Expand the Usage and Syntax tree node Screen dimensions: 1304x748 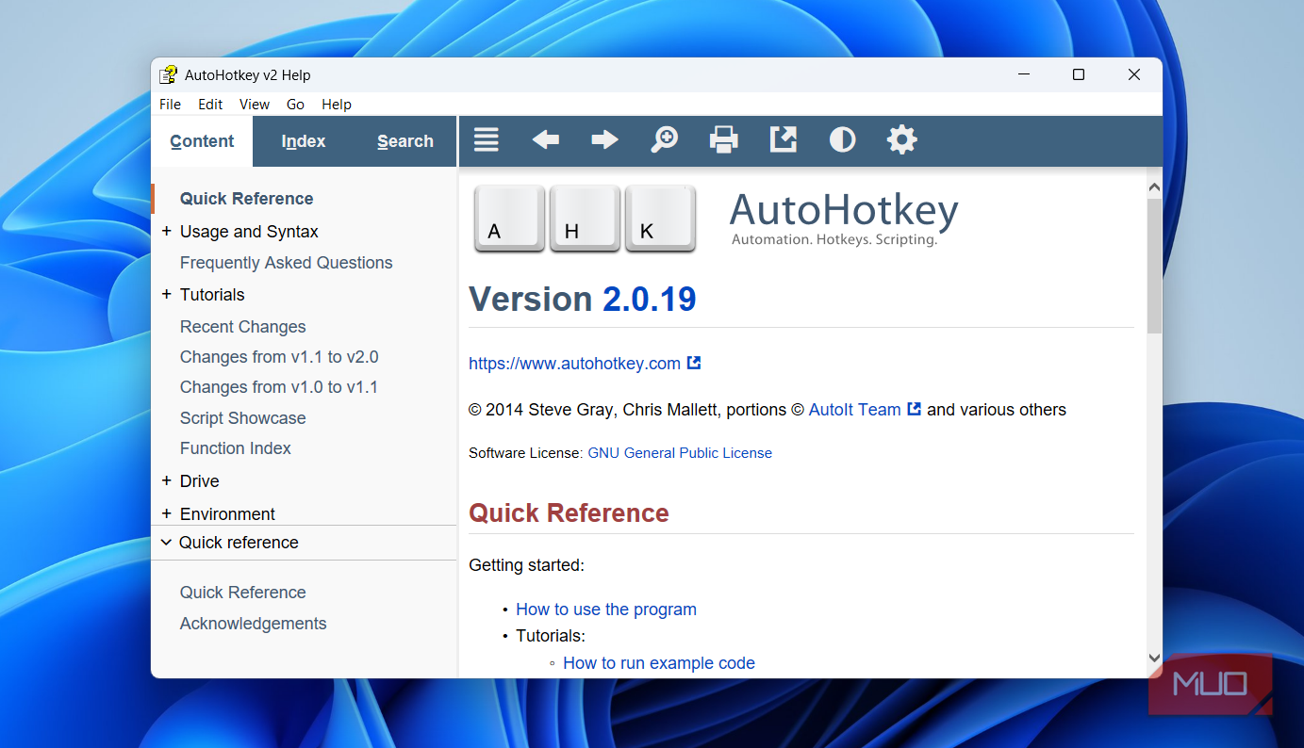click(x=167, y=232)
